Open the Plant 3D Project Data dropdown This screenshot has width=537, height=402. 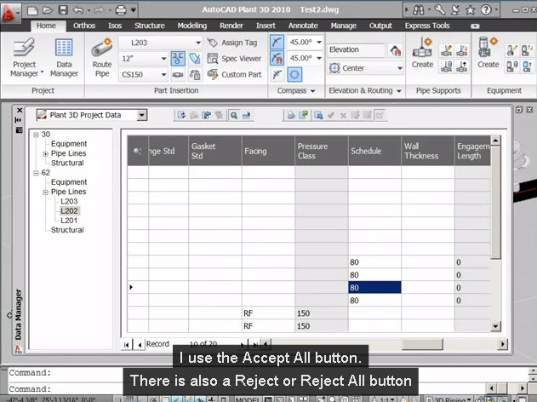click(x=141, y=115)
